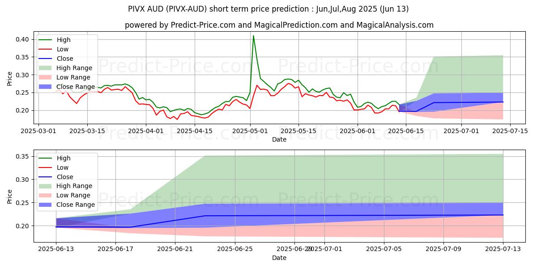This screenshot has width=537, height=268.
Task: Select the Close entry in bottom chart legend
Action: [x=65, y=177]
